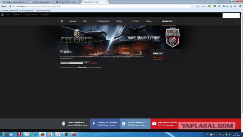Viewport: 243px width, 137px height.
Task: Click the magnifier search button beside player field
Action: [86, 63]
